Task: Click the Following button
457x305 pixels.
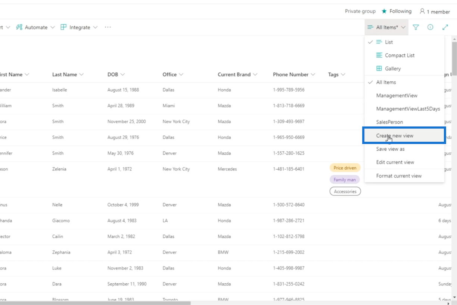Action: point(397,11)
